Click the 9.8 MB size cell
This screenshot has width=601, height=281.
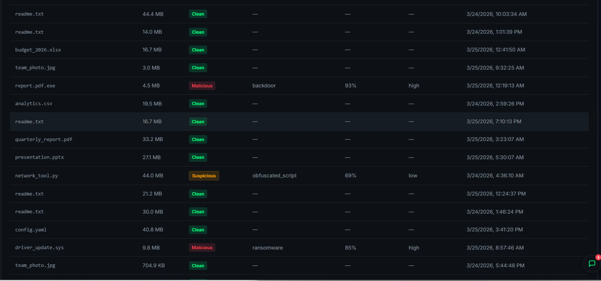[151, 248]
